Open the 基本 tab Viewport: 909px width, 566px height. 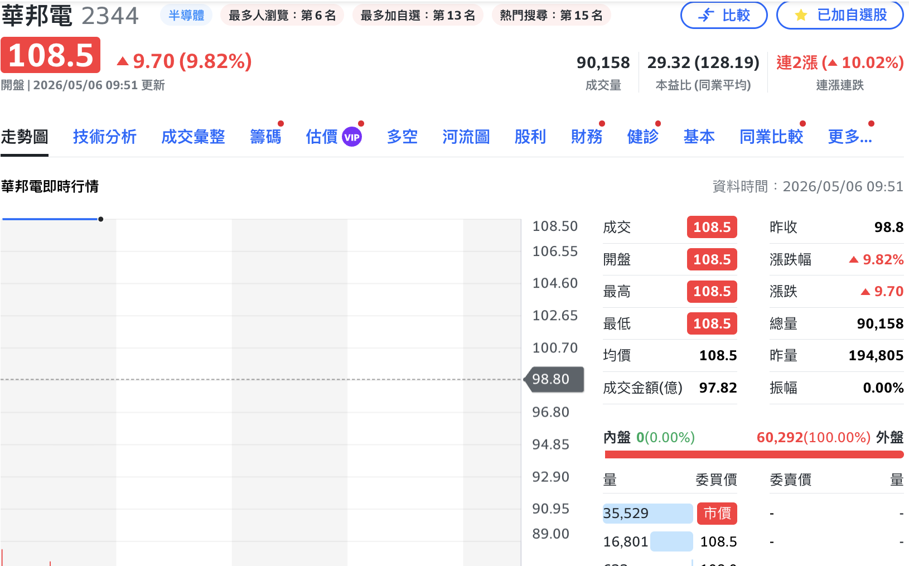point(699,137)
